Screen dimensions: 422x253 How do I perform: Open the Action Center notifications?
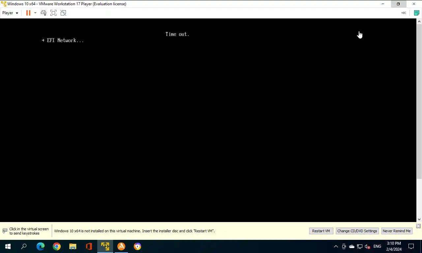(411, 246)
